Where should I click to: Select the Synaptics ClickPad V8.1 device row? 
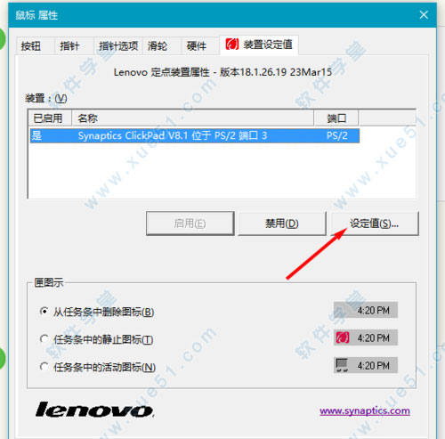pyautogui.click(x=195, y=135)
